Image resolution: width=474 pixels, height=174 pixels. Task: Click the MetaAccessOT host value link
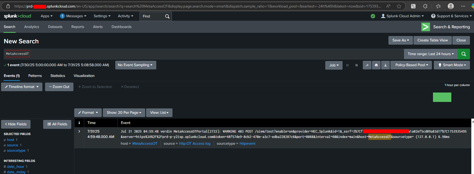[x=145, y=144]
